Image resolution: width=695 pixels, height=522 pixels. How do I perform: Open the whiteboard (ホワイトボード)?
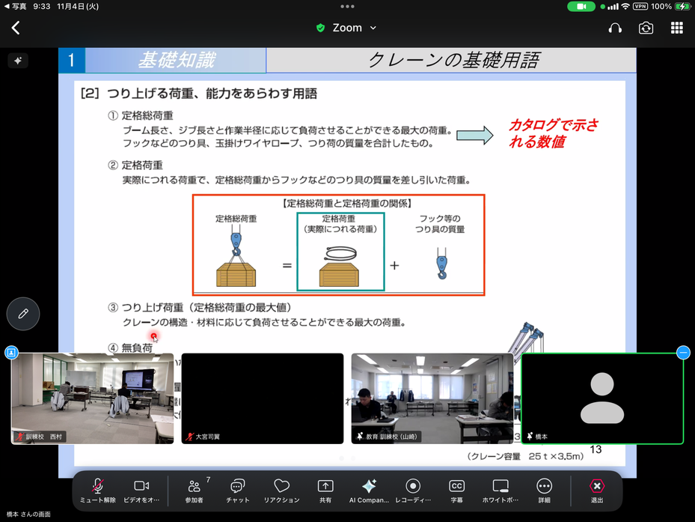click(500, 491)
